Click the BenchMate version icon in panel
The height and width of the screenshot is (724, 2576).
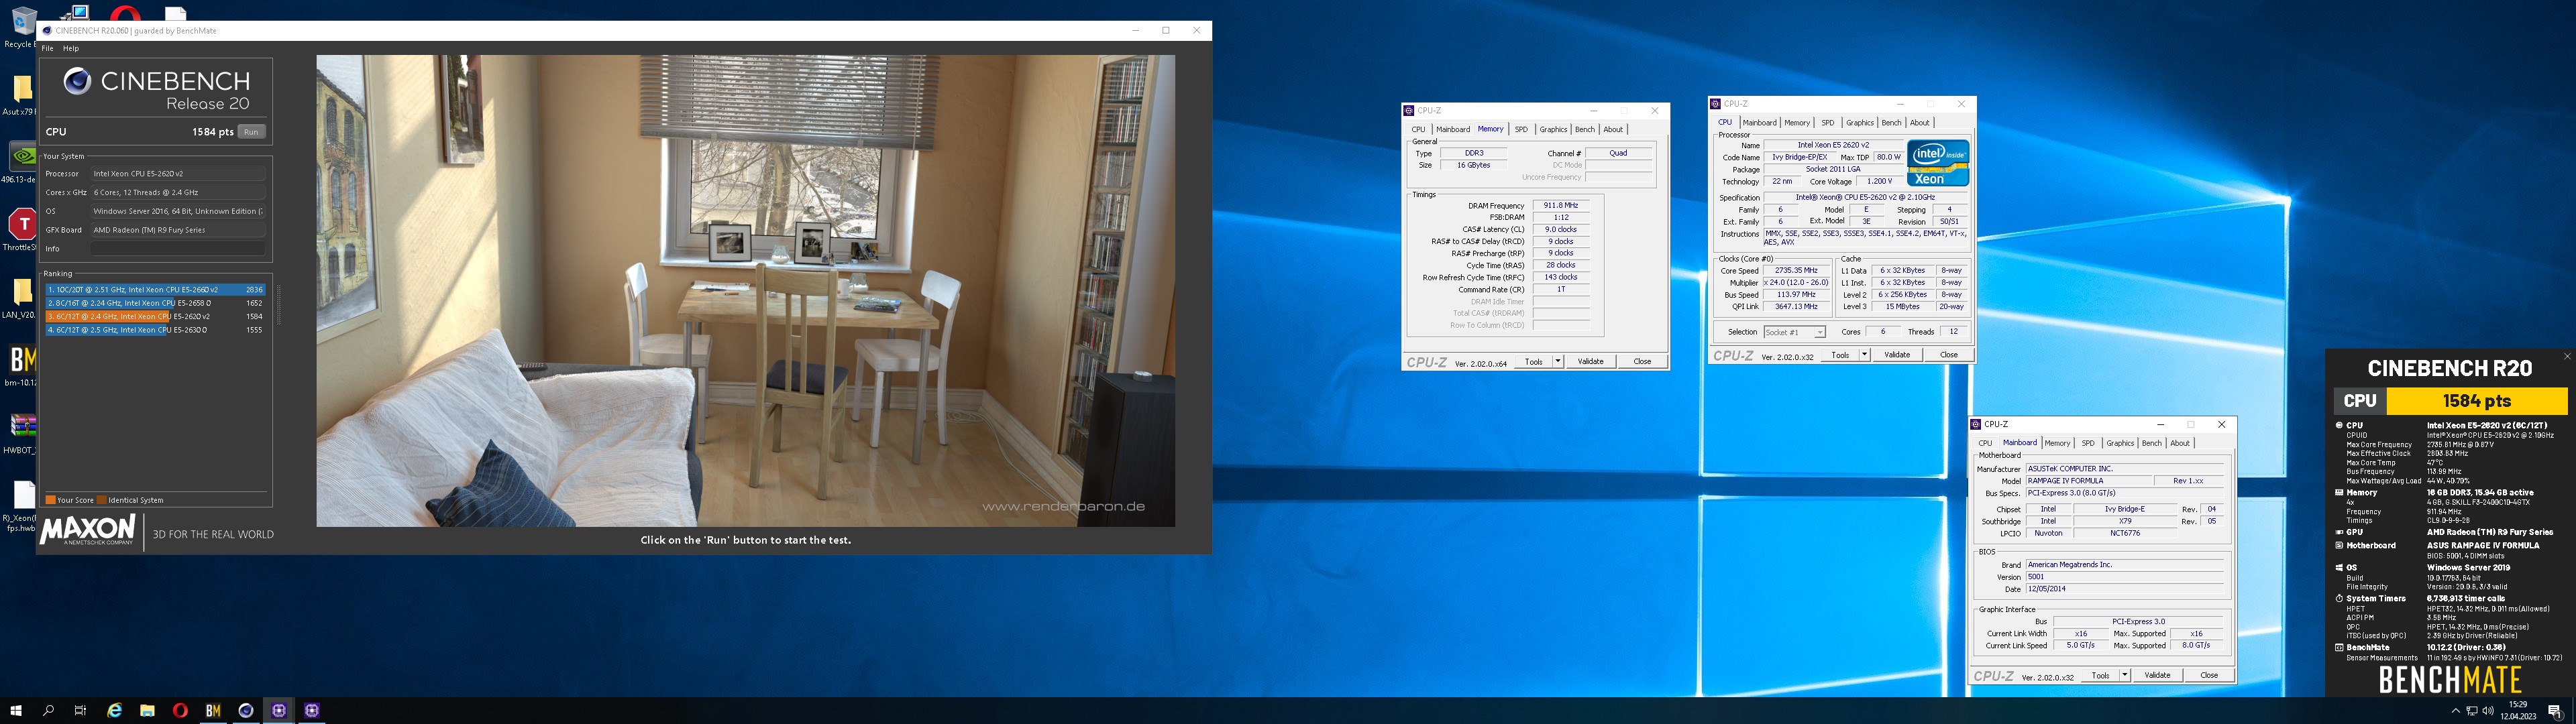click(2339, 648)
